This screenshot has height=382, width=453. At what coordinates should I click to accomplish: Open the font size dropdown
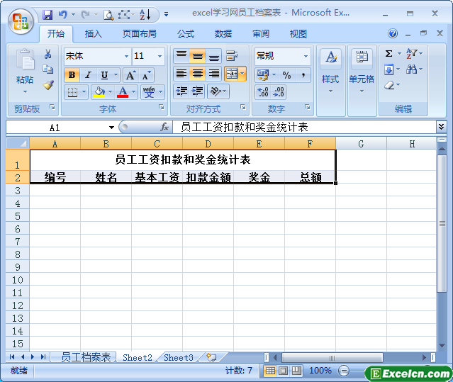160,56
